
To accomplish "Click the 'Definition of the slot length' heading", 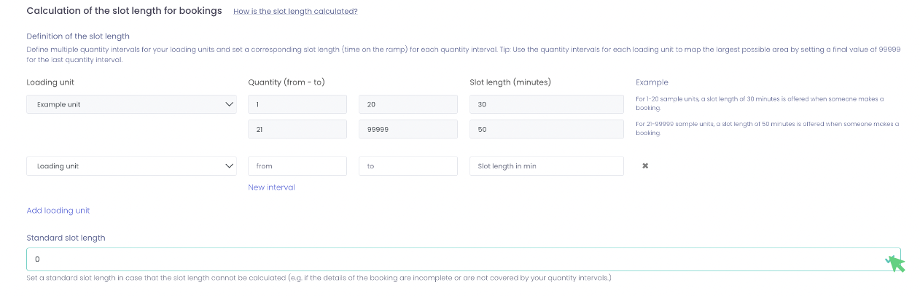I will 78,36.
